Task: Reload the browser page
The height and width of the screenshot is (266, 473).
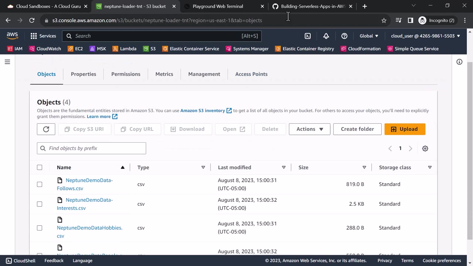Action: click(32, 20)
